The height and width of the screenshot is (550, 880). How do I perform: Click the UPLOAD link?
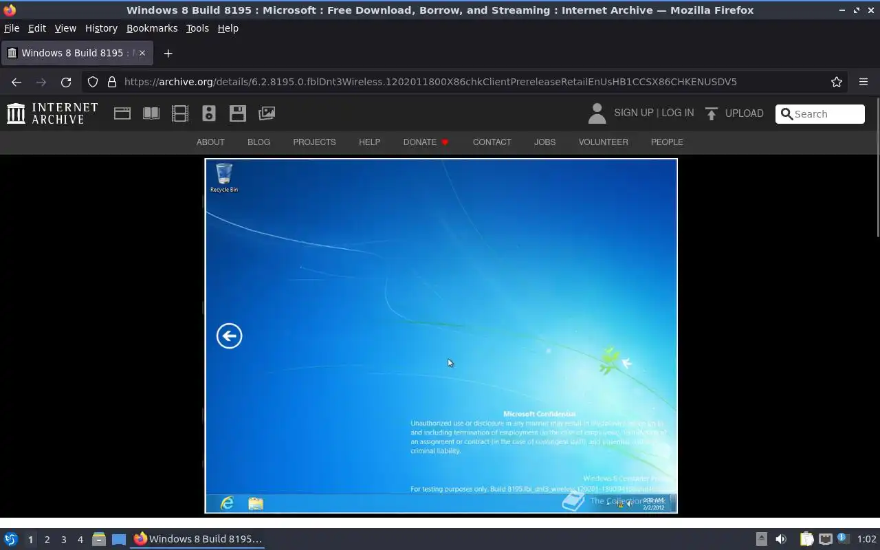(745, 113)
